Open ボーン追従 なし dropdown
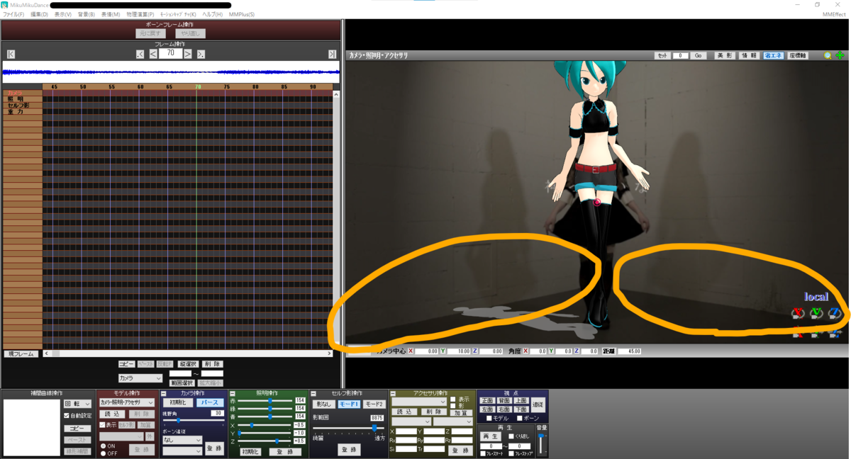The image size is (851, 459). tap(182, 440)
